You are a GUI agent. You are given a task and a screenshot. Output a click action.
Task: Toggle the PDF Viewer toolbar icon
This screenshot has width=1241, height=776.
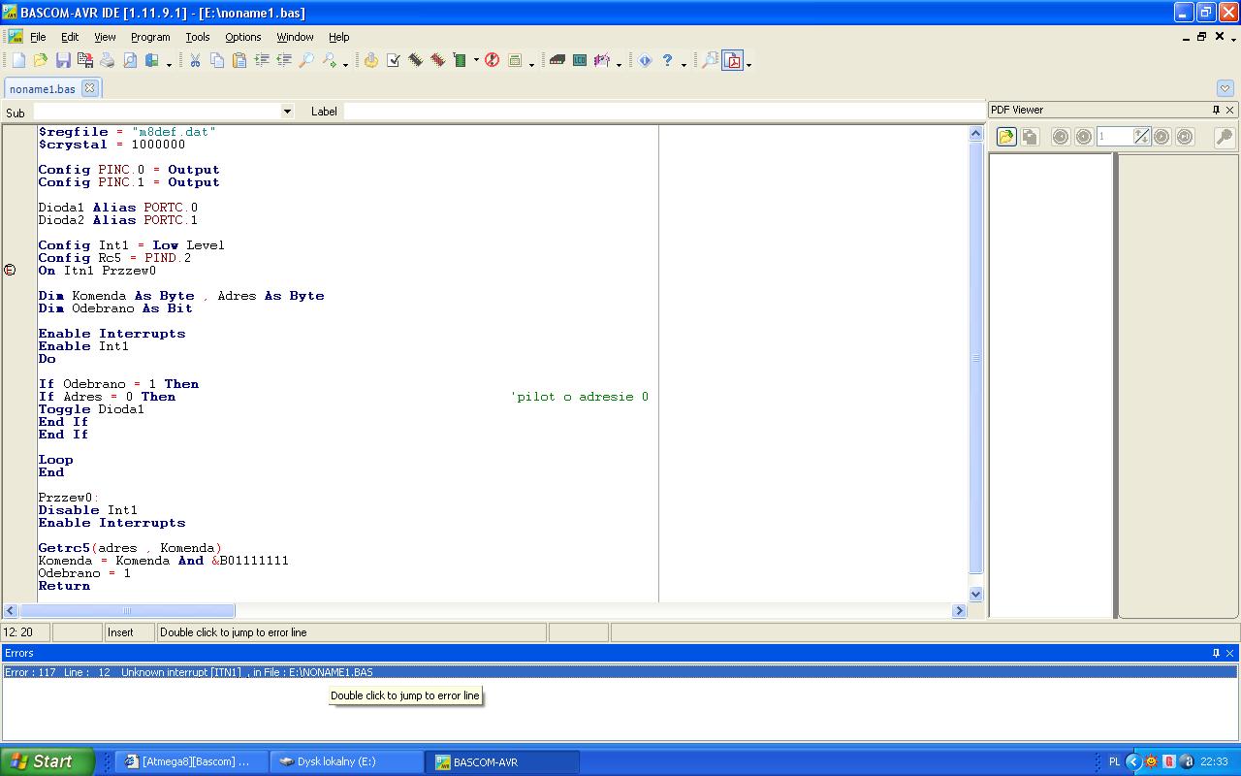(733, 60)
